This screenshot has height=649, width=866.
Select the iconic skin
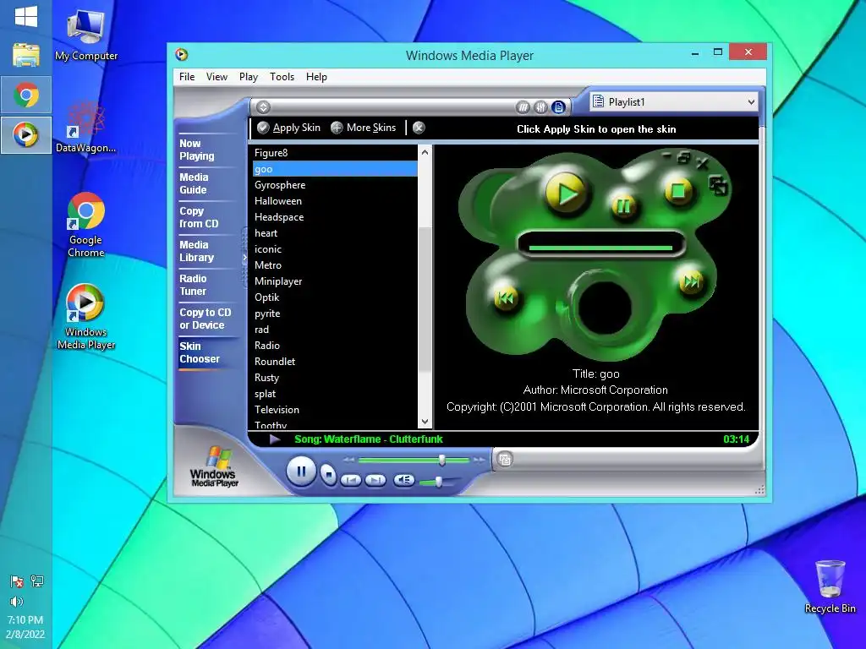(x=335, y=249)
